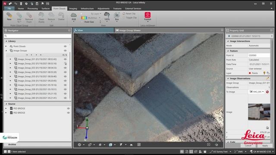Go to the next page of image groups

pos(36,55)
